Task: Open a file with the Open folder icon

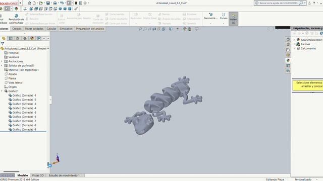Action: (x=41, y=3)
